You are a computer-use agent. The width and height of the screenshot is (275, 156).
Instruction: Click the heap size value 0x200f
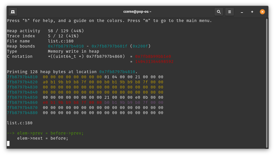click(x=140, y=46)
